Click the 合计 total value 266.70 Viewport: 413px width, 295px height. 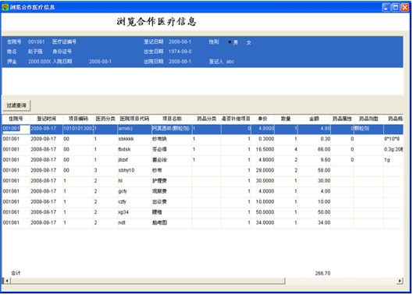pyautogui.click(x=322, y=273)
